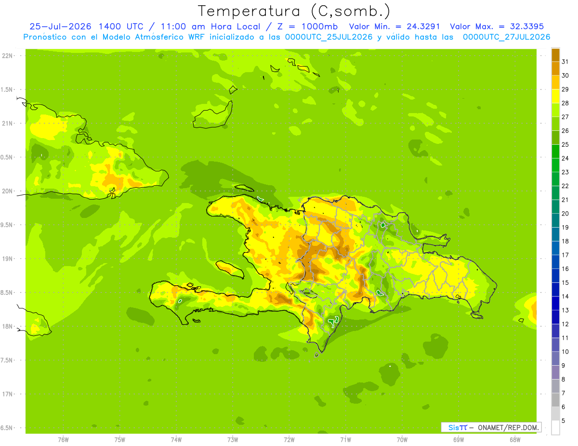
Task: Click the '9.5N' latitude label
Action: click(x=7, y=225)
